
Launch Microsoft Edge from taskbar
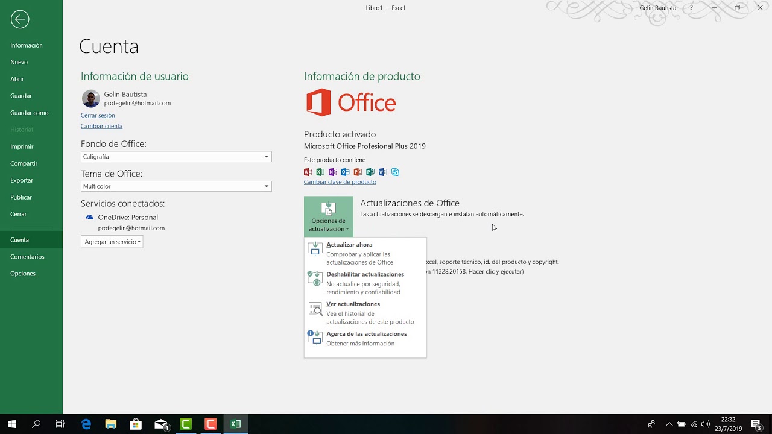point(86,424)
